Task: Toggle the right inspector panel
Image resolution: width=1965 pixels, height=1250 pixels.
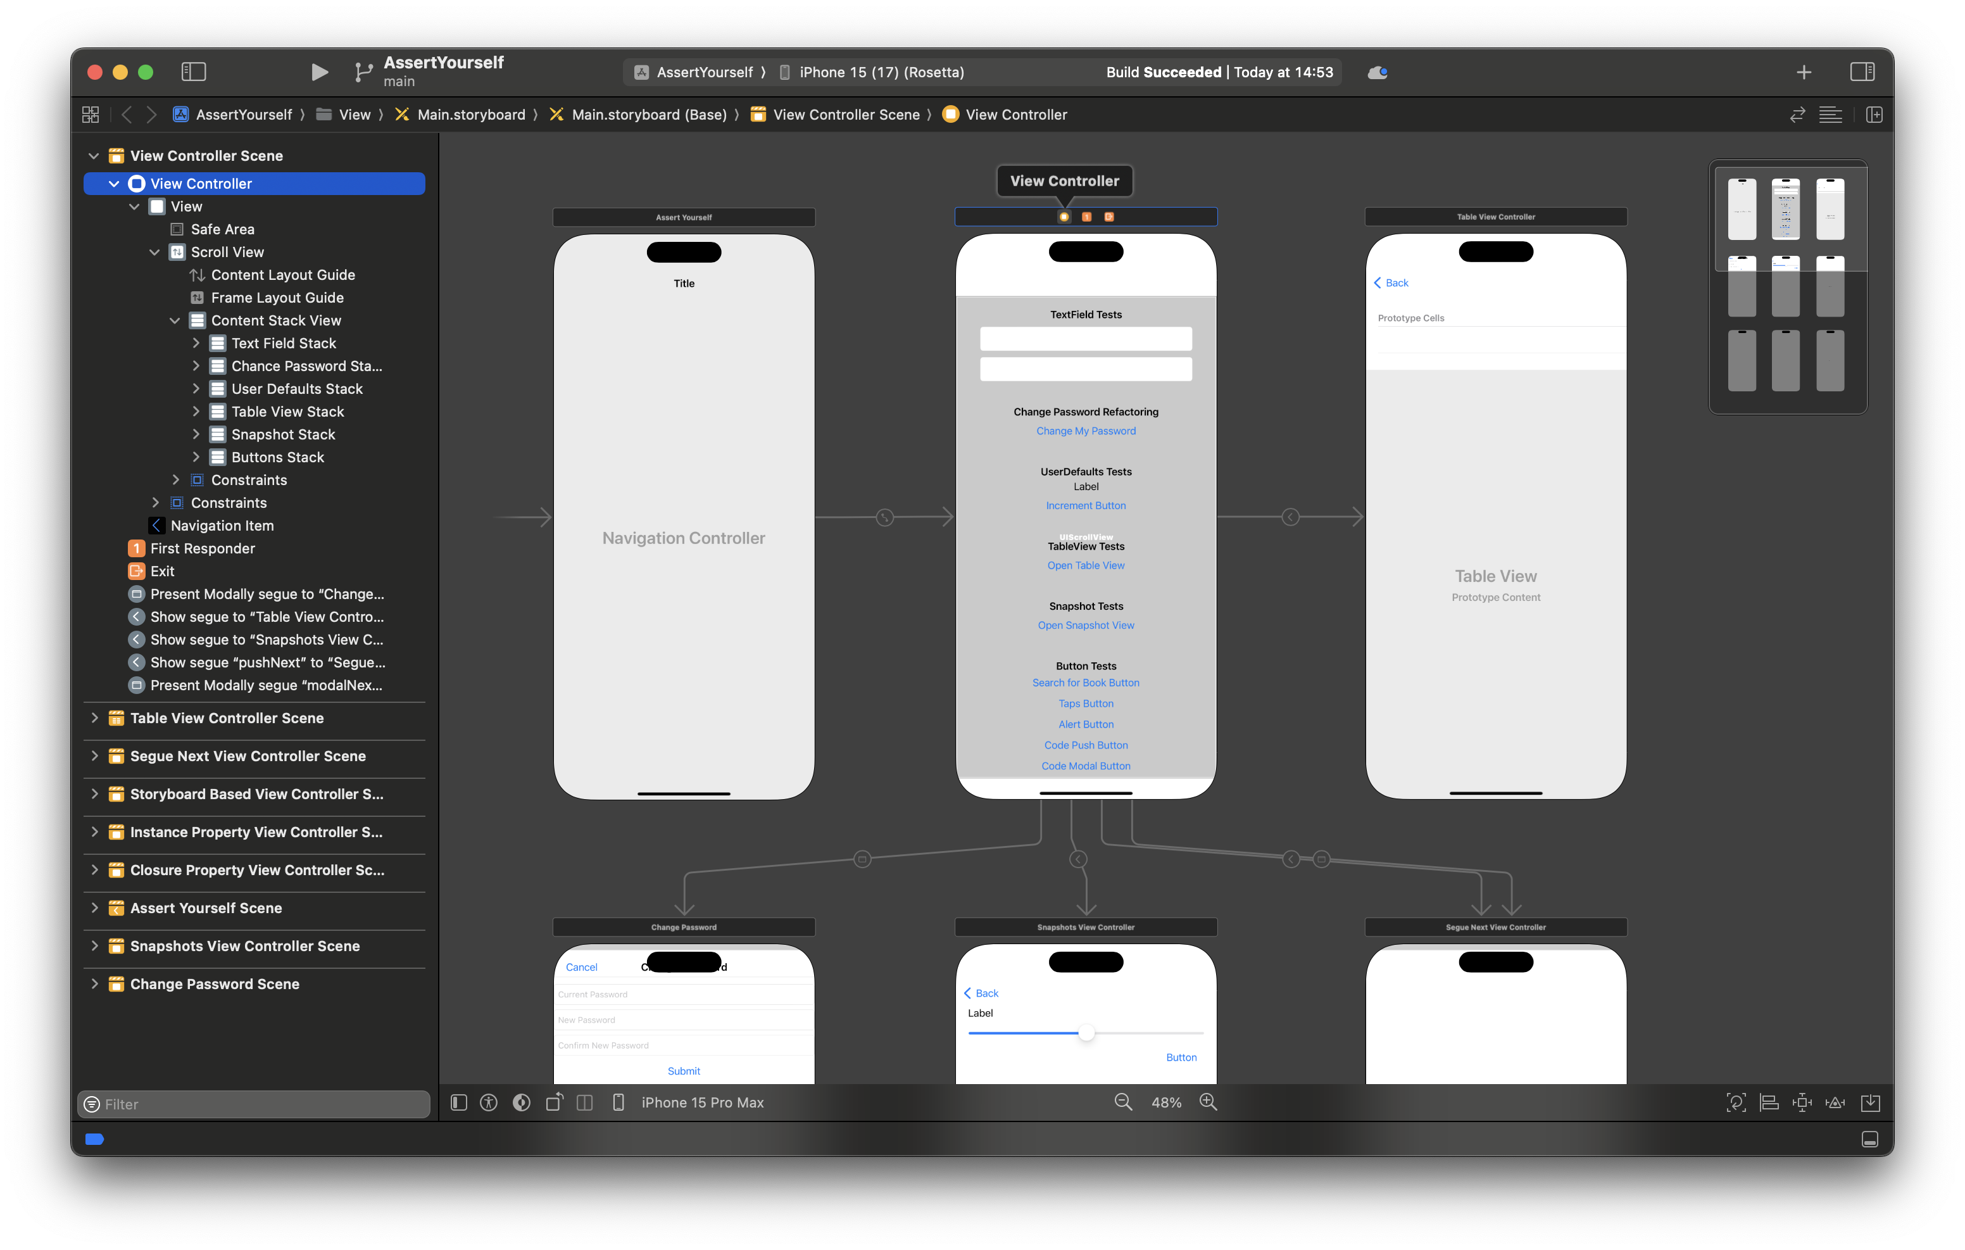Action: (x=1861, y=72)
